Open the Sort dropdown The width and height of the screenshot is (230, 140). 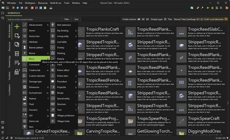click(x=76, y=19)
